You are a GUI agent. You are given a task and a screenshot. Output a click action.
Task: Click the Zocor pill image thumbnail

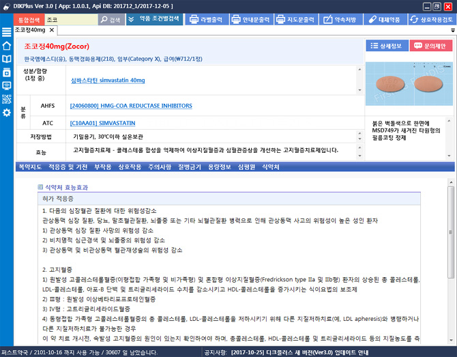(x=409, y=84)
